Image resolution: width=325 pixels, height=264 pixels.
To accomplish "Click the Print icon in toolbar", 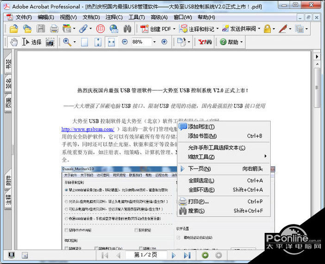I will coord(54,29).
